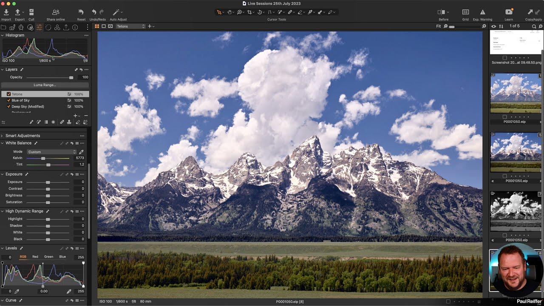The height and width of the screenshot is (306, 544).
Task: Open the Library folder tool tab
Action: 3,27
